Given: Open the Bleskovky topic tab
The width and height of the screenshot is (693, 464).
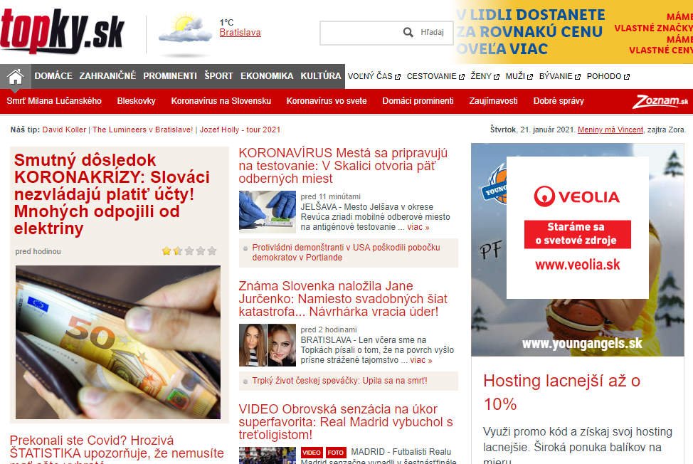Looking at the screenshot, I should point(136,101).
